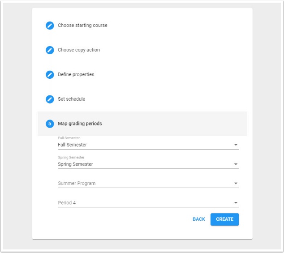
Task: Click the step 5 number circle
Action: click(x=50, y=124)
